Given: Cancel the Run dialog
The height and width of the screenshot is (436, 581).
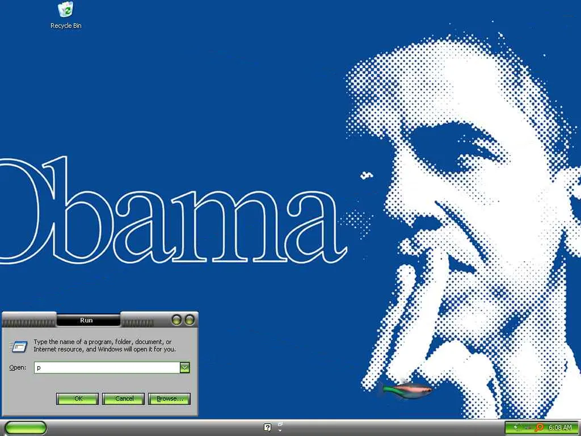Looking at the screenshot, I should click(x=123, y=399).
